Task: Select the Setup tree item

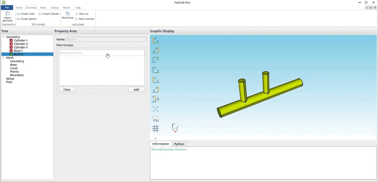Action: tap(10, 79)
